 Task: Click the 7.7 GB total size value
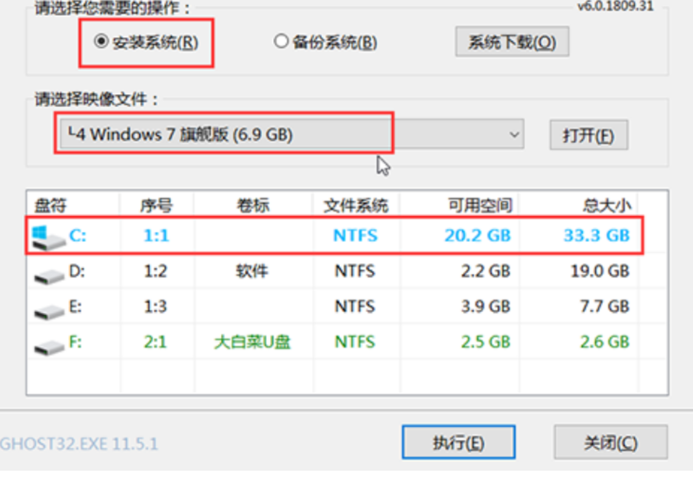pyautogui.click(x=605, y=306)
